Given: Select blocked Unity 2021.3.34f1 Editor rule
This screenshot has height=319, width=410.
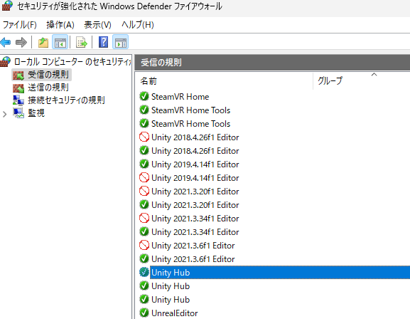Looking at the screenshot, I should pyautogui.click(x=195, y=219).
